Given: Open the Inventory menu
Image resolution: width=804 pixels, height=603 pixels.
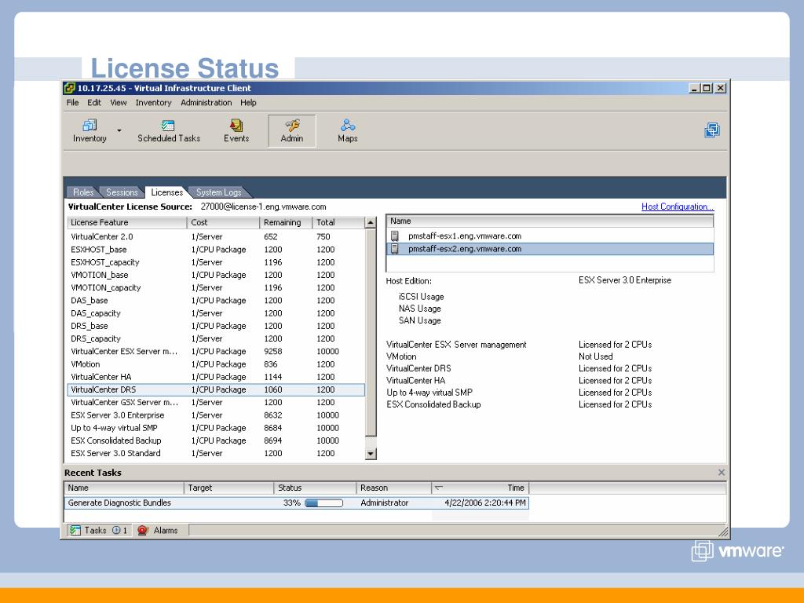Looking at the screenshot, I should point(153,103).
